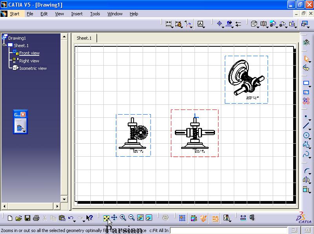Screen dimensions: 314x234
Task: Select the Detail View tool icon
Action: pos(273,24)
